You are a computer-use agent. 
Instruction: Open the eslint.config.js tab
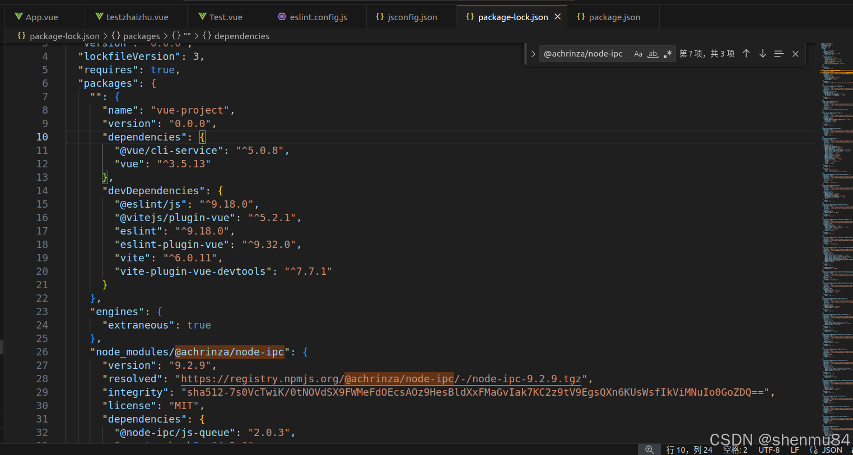[317, 17]
